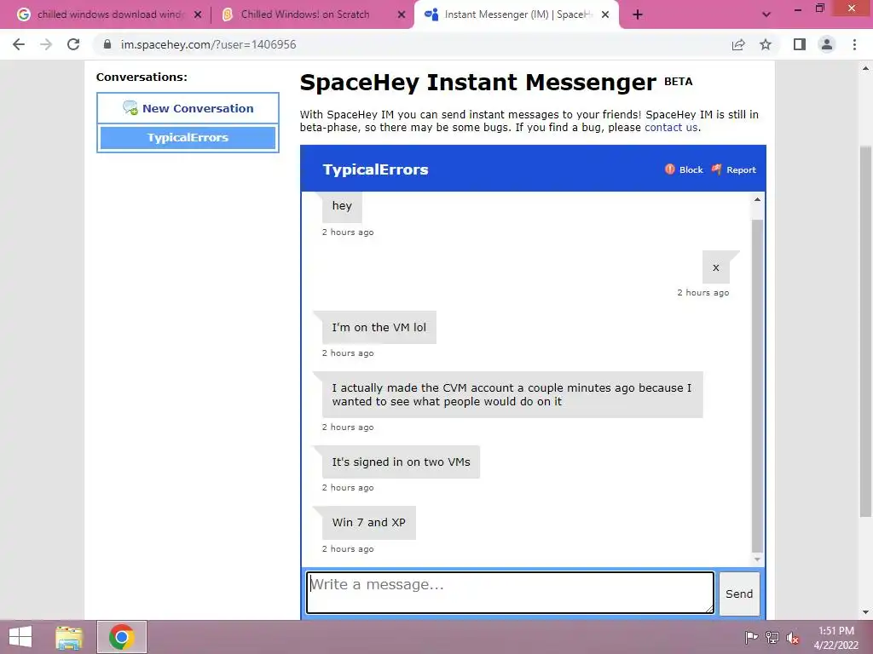Image resolution: width=873 pixels, height=654 pixels.
Task: Click page scrollbar up arrow
Action: coord(865,69)
